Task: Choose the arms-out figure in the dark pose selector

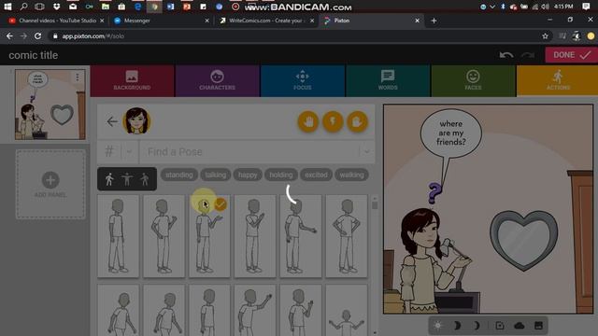Action: point(127,179)
